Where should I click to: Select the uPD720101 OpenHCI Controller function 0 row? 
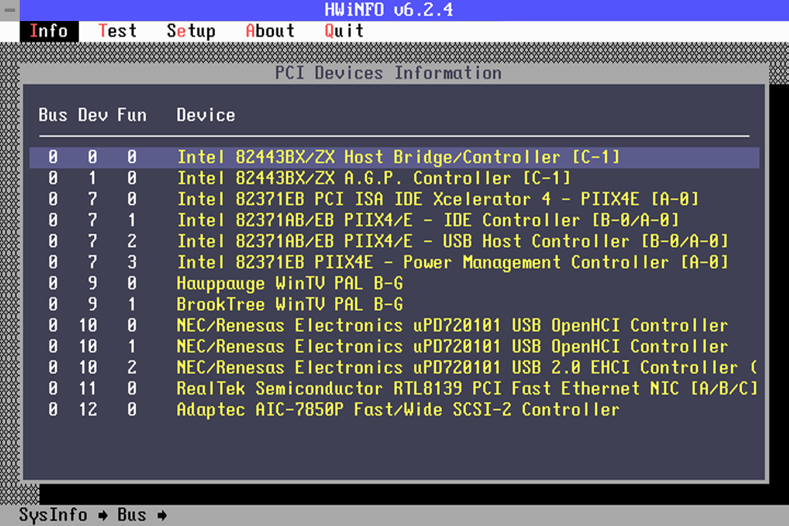[452, 325]
